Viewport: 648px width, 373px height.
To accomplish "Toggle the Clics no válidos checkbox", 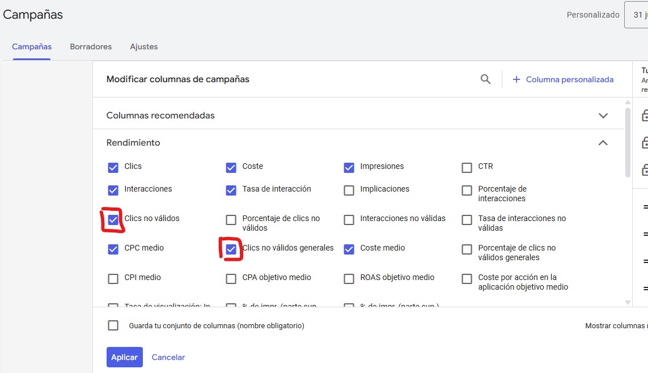I will coord(113,219).
